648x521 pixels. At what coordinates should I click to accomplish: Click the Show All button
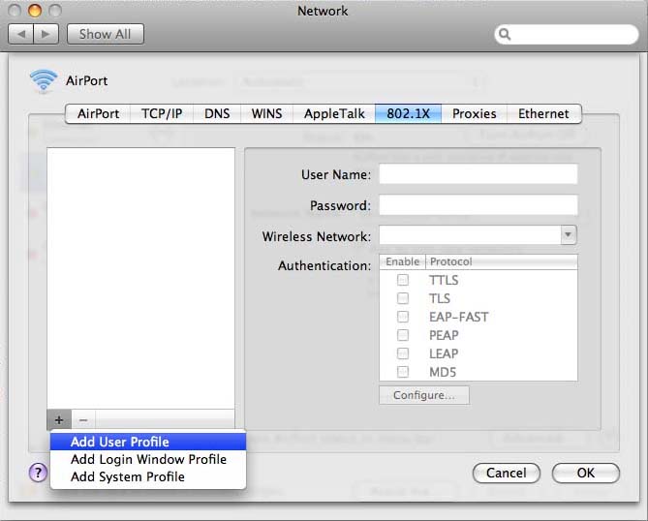click(106, 34)
